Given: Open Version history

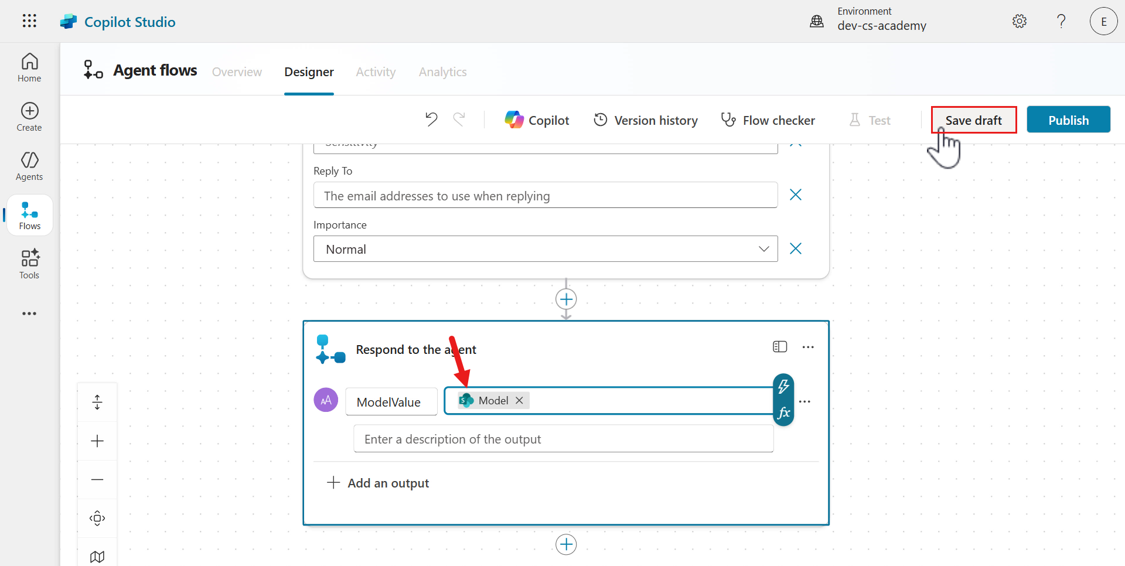Looking at the screenshot, I should pos(646,120).
